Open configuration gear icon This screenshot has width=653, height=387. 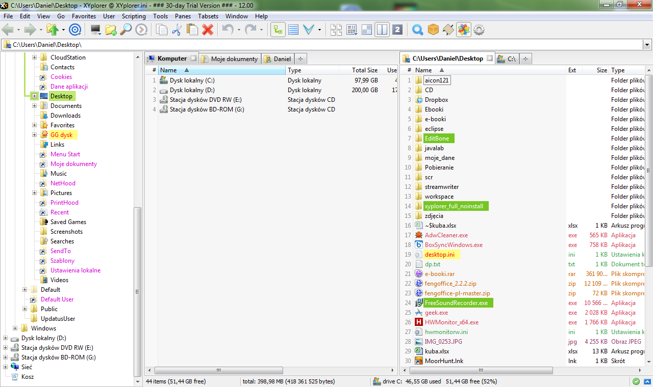(479, 30)
